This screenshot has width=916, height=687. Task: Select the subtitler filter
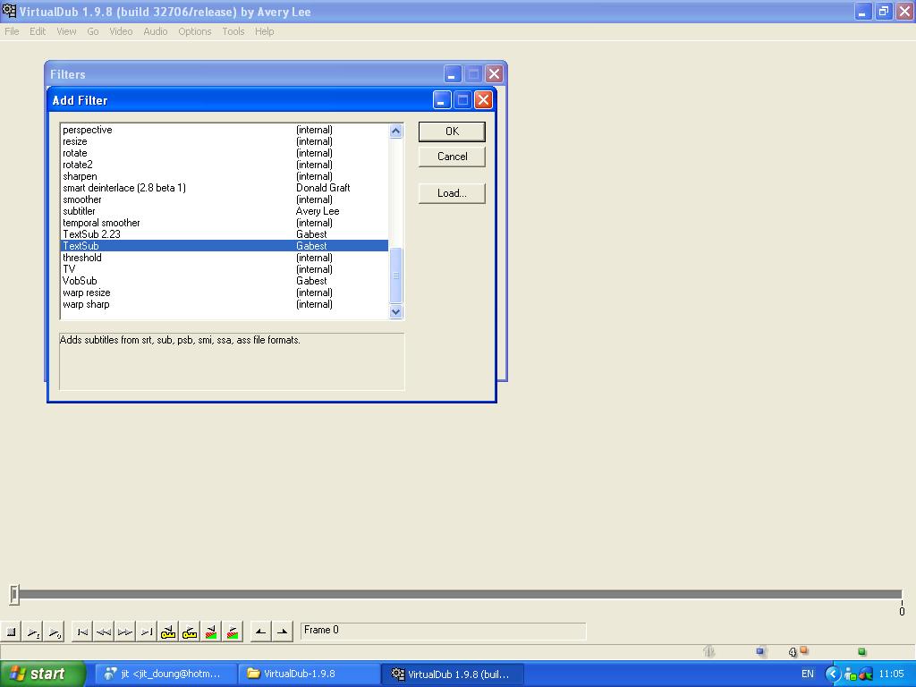point(225,211)
